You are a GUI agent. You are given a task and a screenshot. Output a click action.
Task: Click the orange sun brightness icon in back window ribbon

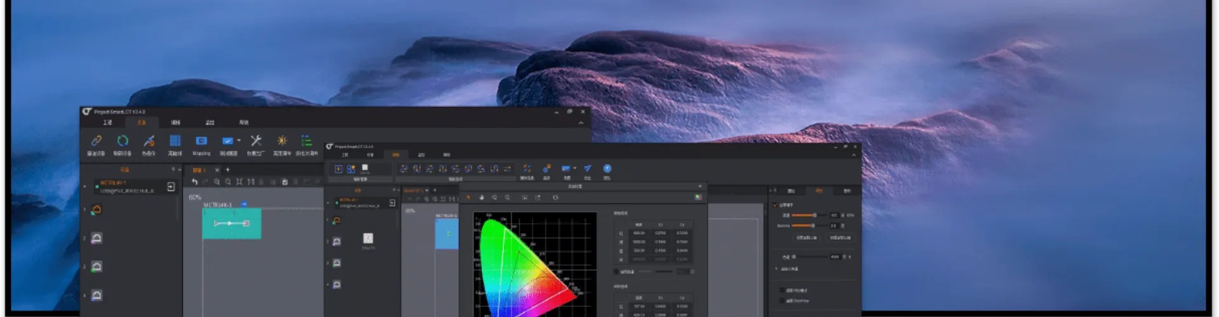pos(282,141)
